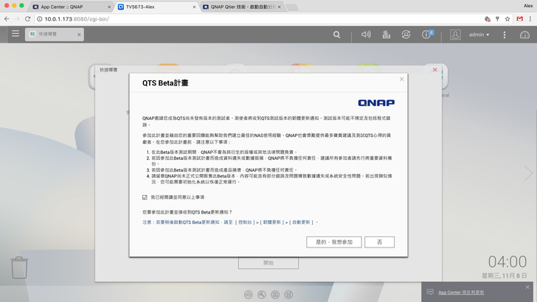Open the desktop trash can
This screenshot has height=302, width=537.
coord(19,267)
